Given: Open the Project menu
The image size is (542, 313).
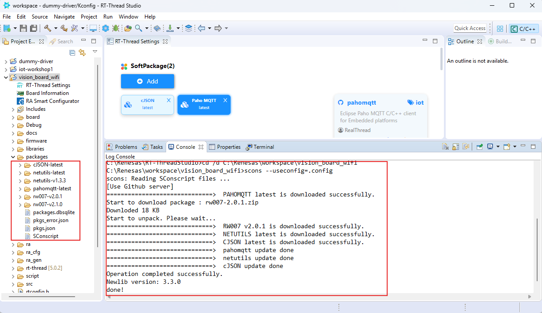Looking at the screenshot, I should [89, 16].
